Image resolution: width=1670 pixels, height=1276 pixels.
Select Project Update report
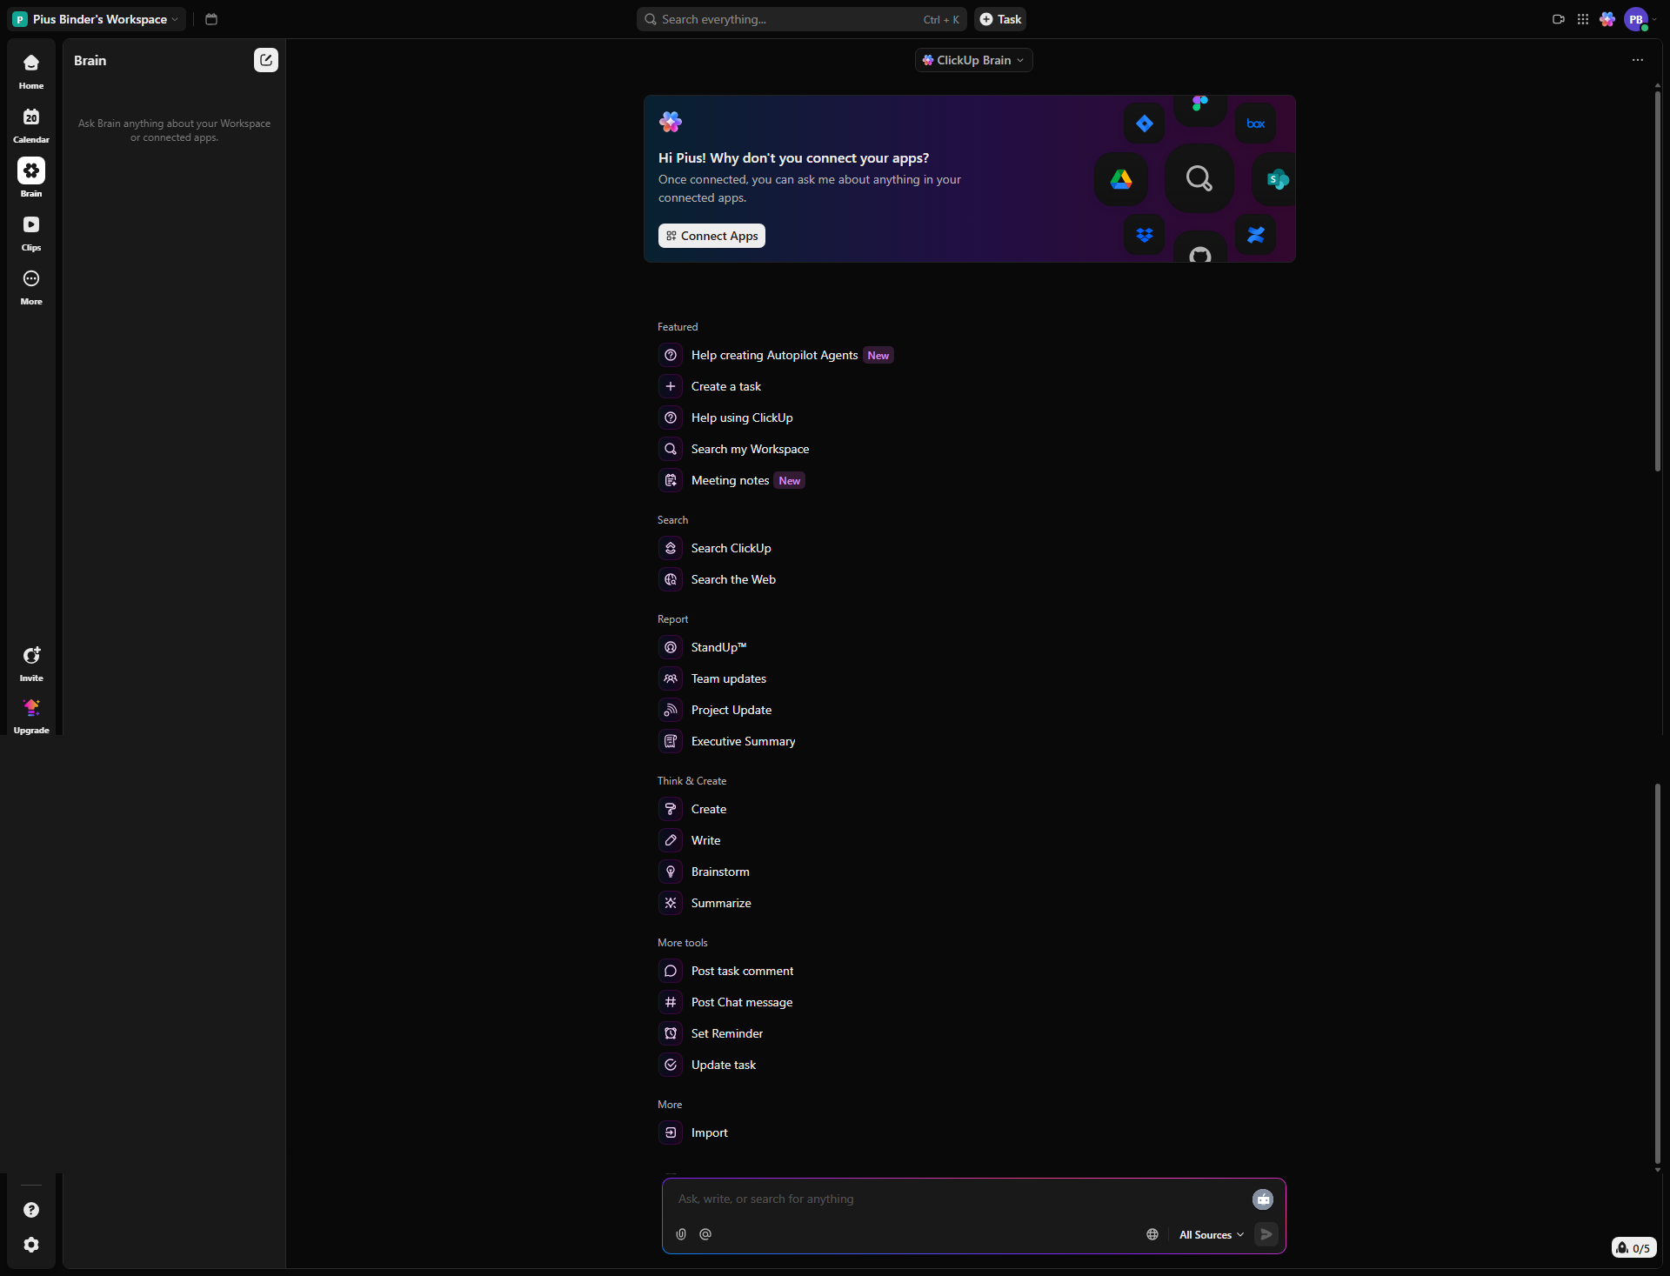[x=715, y=710]
